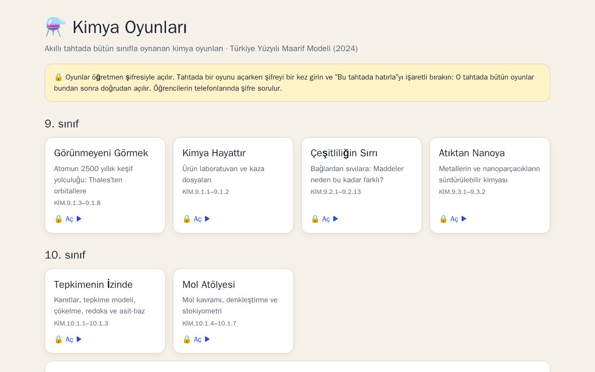The image size is (595, 372).
Task: Click the Çeşitliliğin Sırrı card title
Action: point(344,153)
